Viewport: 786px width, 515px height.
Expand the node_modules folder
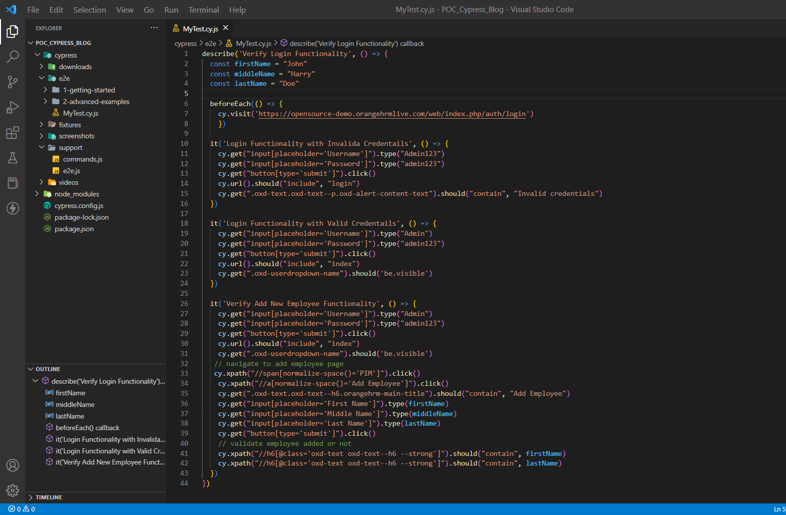37,194
